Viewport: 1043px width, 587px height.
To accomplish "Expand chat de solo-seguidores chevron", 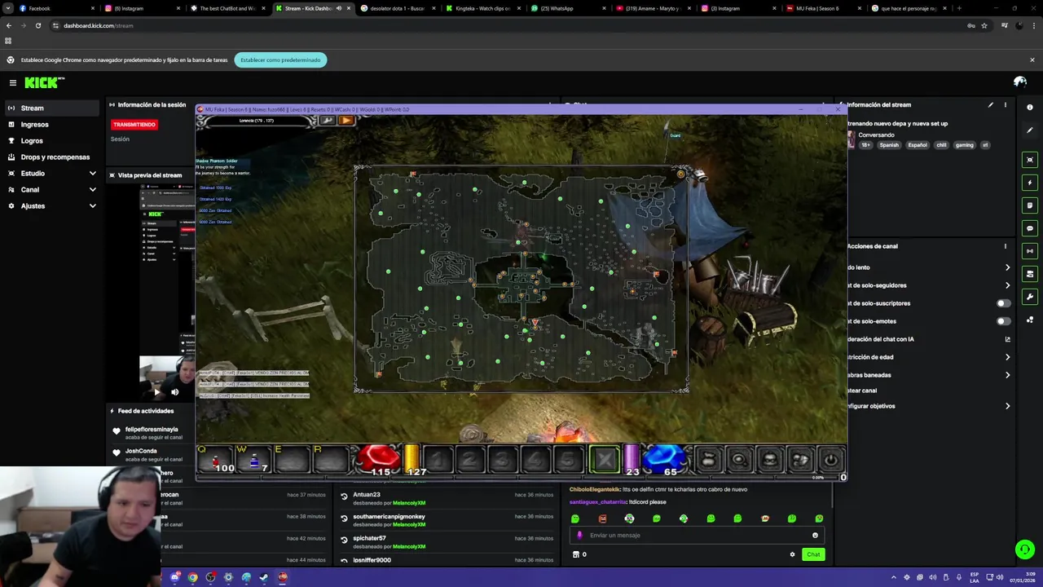I will [x=1007, y=285].
